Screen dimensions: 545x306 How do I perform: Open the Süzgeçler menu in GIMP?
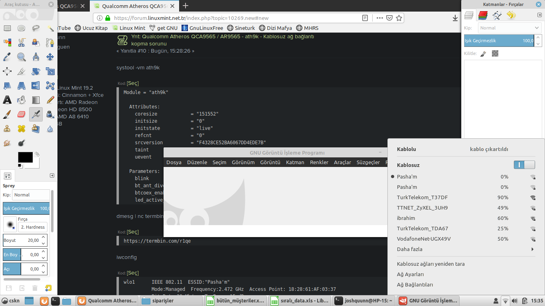(368, 162)
